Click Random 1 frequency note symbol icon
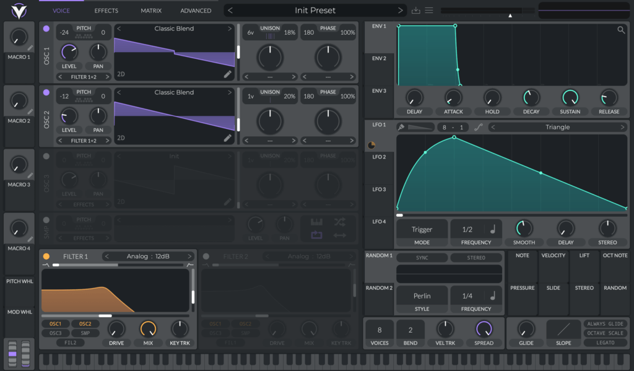 (x=492, y=296)
